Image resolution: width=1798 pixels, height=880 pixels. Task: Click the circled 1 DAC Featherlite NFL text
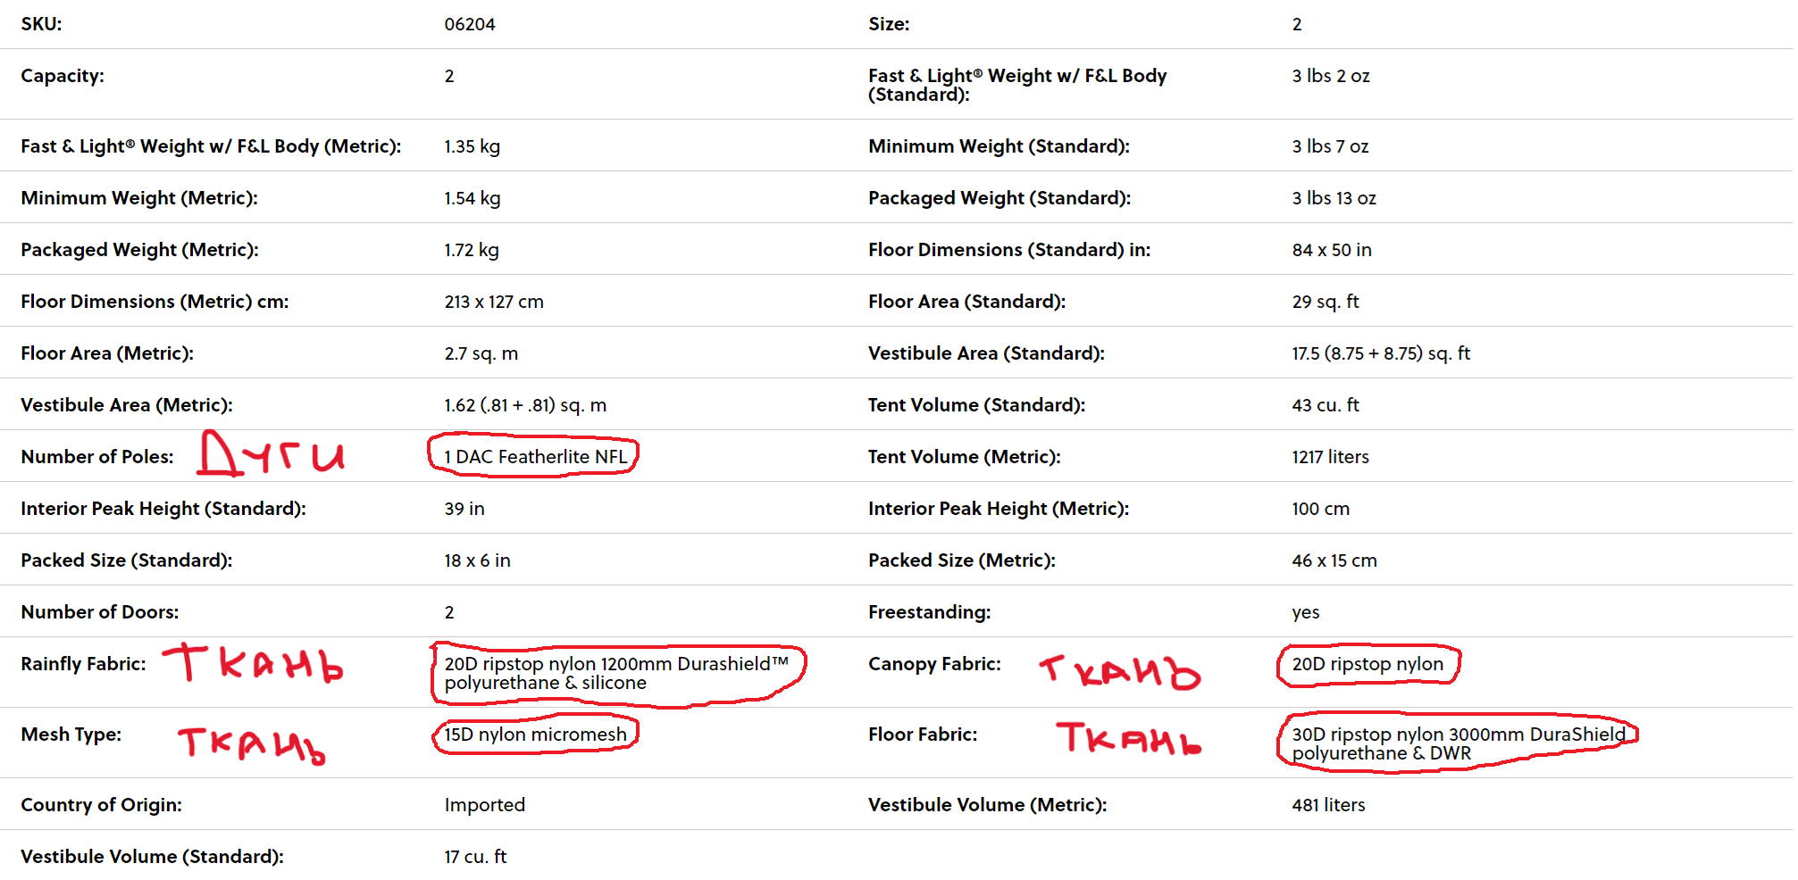pyautogui.click(x=535, y=456)
